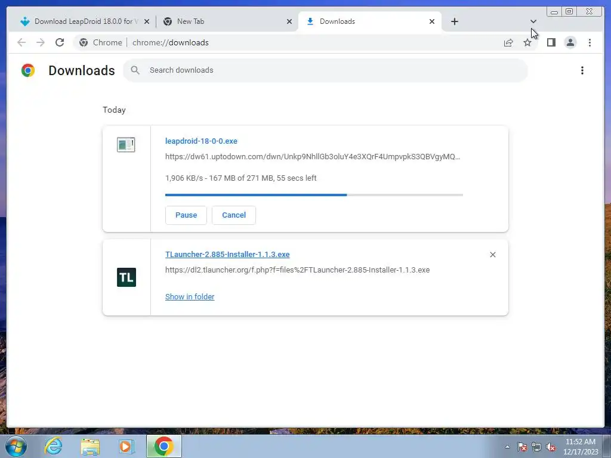Select the Downloads tab

[x=369, y=21]
